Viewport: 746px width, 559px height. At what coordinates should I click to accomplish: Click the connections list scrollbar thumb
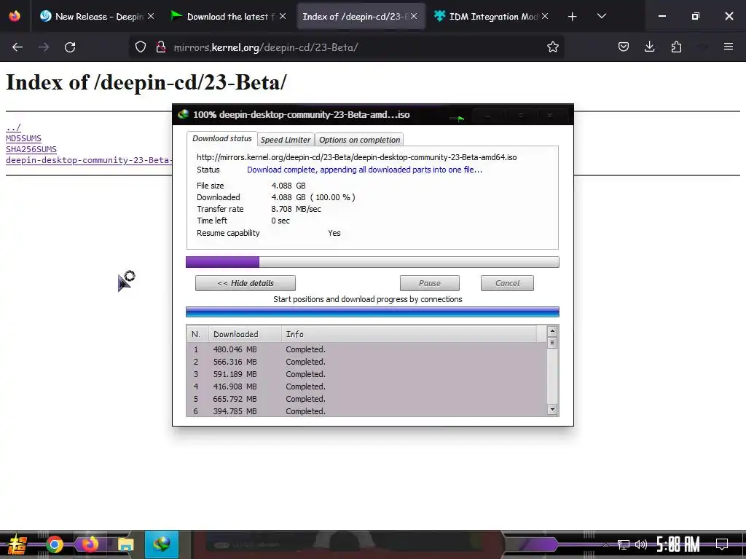[x=552, y=343]
